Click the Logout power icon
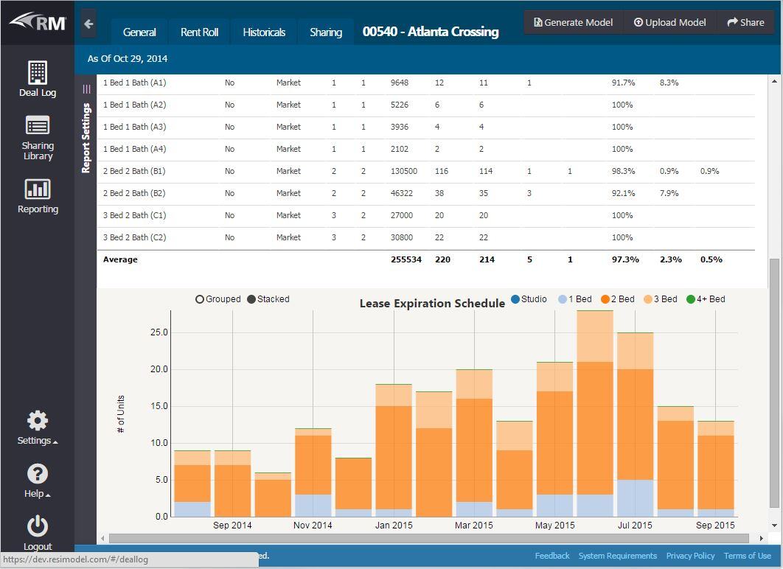 click(38, 527)
